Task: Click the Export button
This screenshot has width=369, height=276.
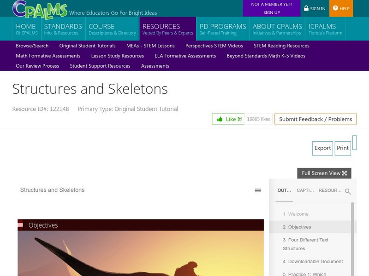Action: tap(322, 148)
